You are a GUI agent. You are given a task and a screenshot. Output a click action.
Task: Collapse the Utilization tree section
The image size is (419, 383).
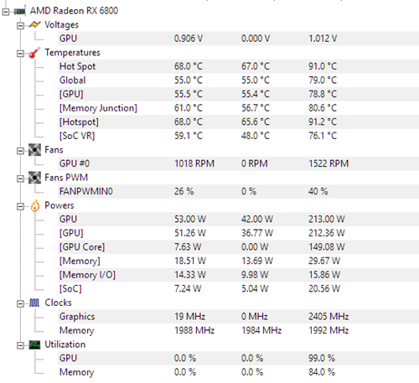(x=20, y=345)
